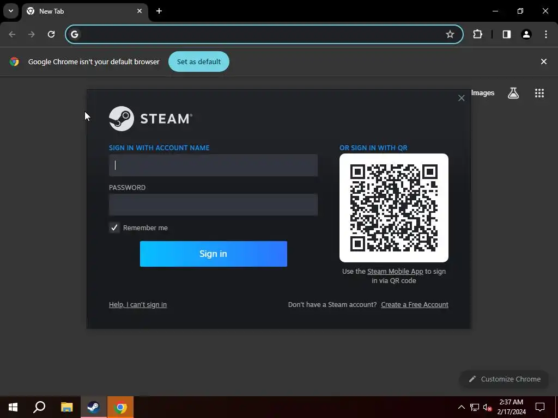Open Chrome three-dot menu
This screenshot has height=418, width=558.
546,34
